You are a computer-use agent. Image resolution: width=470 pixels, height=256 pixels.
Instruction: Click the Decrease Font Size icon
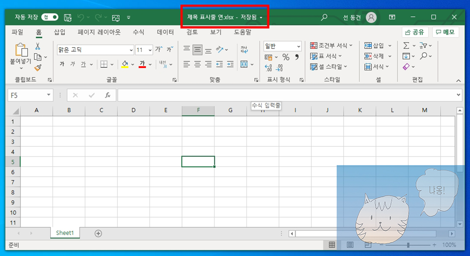pos(170,49)
